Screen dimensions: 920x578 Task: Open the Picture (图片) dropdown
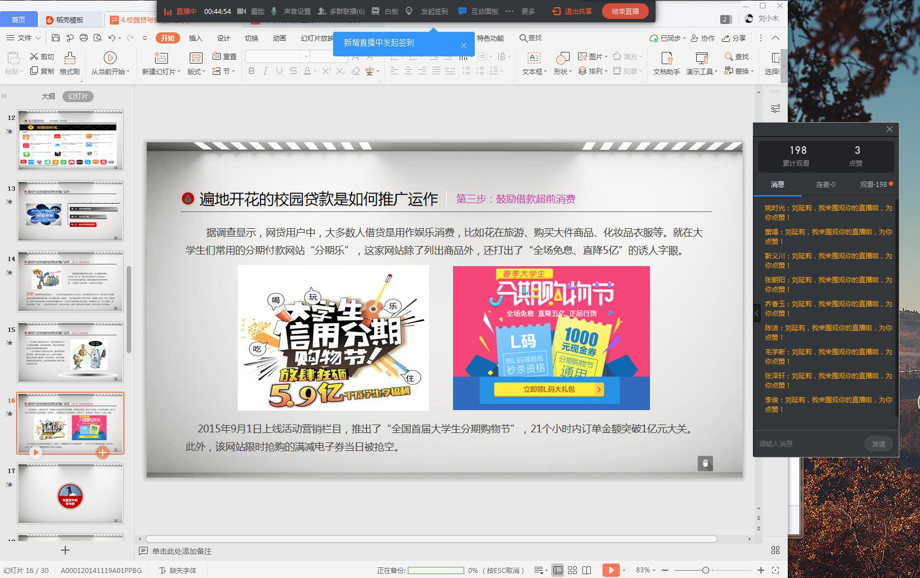tap(593, 56)
